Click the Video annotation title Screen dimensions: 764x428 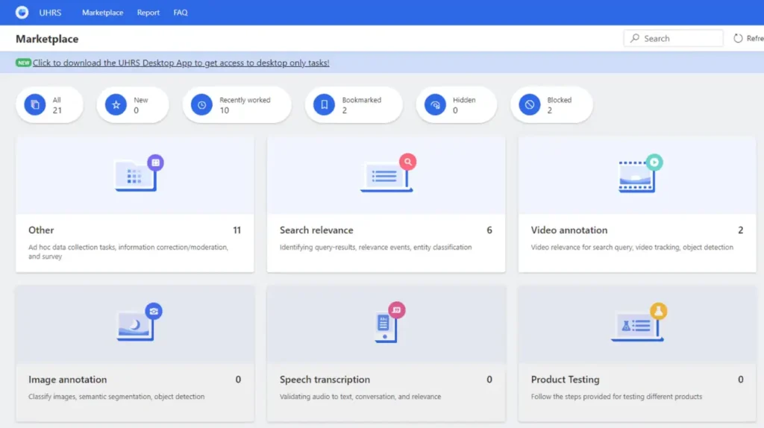[x=569, y=230]
